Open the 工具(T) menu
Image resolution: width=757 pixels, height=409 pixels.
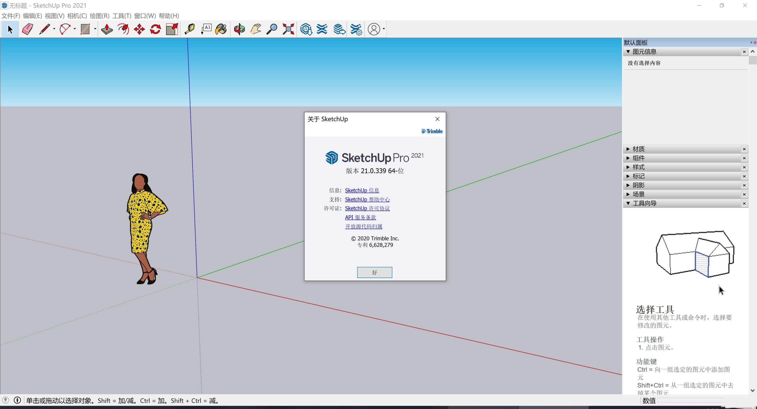pos(122,16)
